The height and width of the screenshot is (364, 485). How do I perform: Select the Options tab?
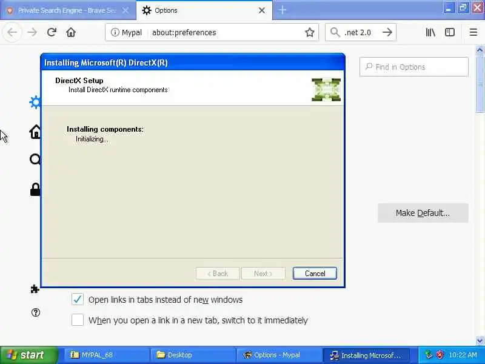[204, 10]
